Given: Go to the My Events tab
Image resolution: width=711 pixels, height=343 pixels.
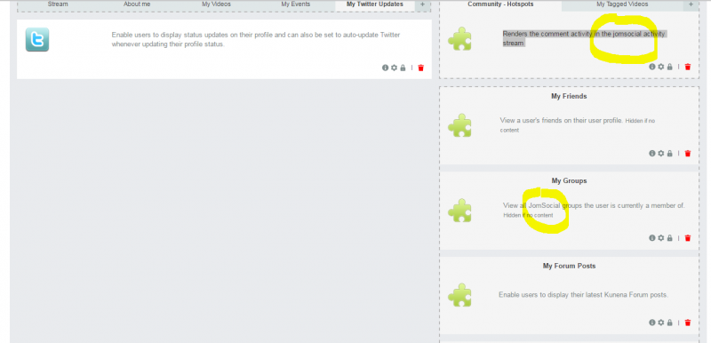Looking at the screenshot, I should (296, 4).
